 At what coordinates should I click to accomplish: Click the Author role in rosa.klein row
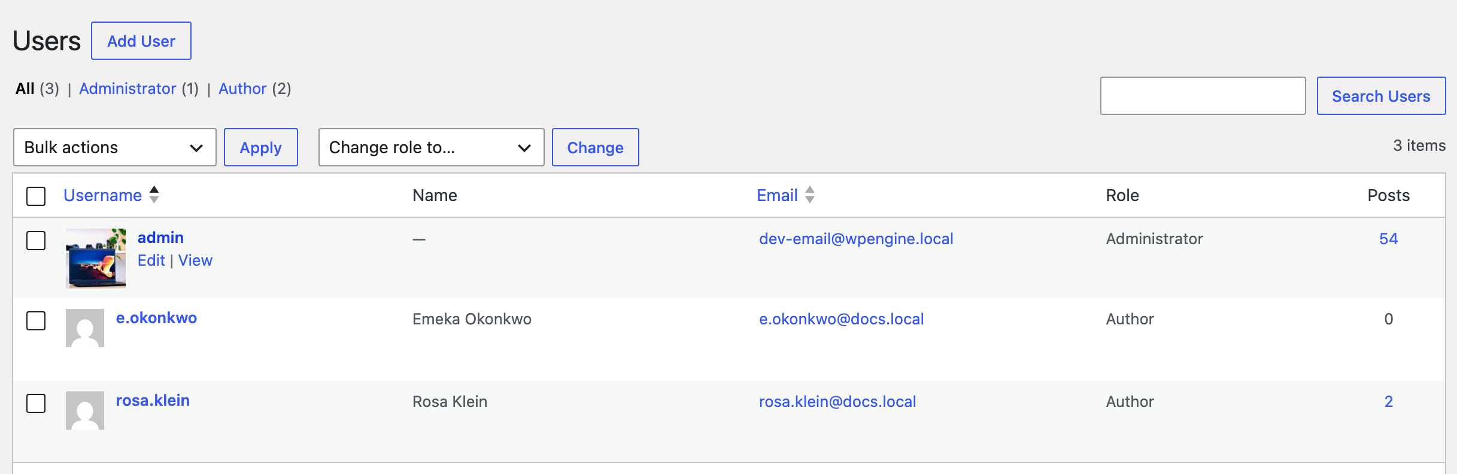[x=1130, y=402]
